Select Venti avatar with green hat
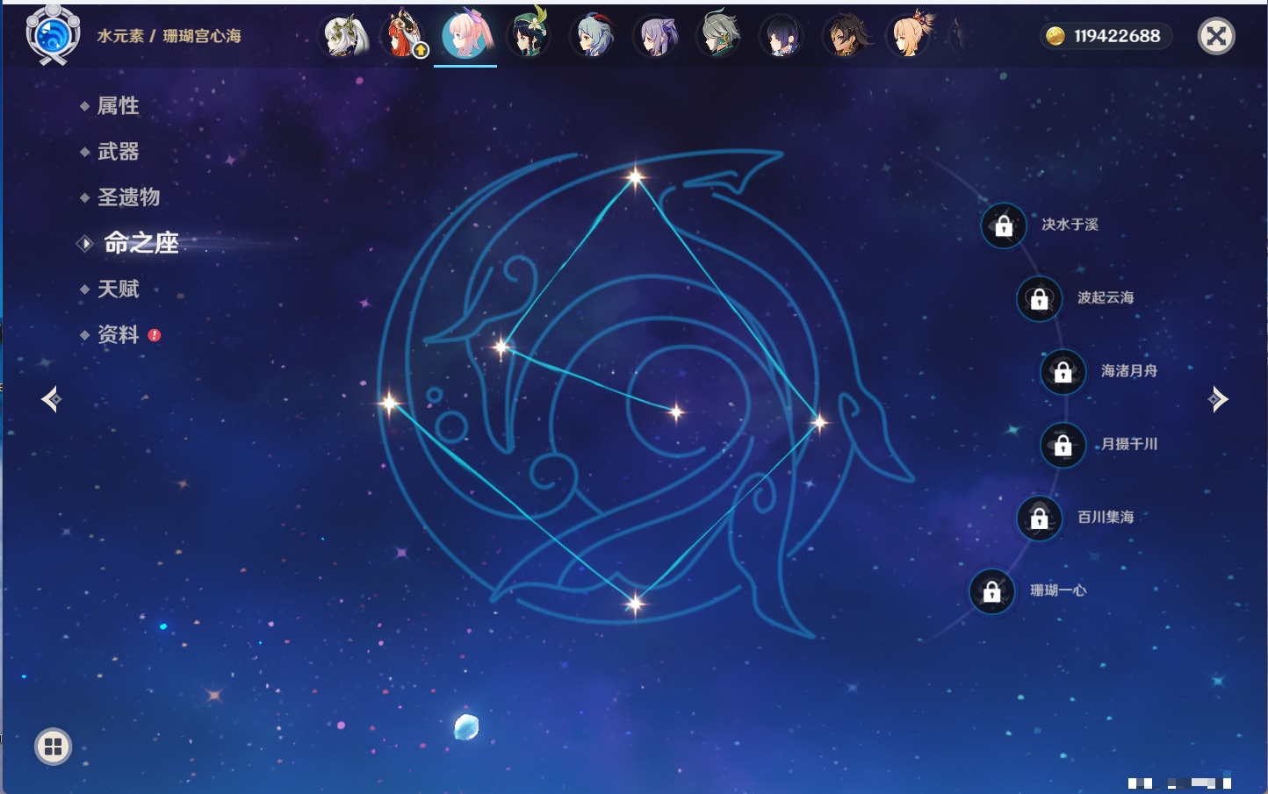The width and height of the screenshot is (1268, 794). pyautogui.click(x=529, y=35)
